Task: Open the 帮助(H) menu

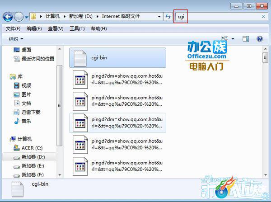Action: 98,28
